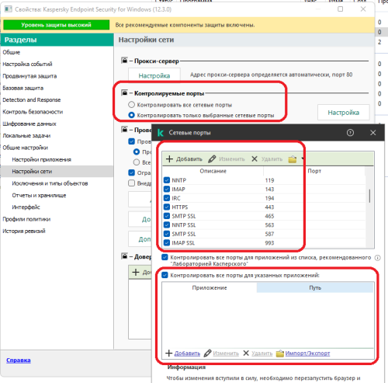Click the lock icon beside Контролируемые порты
This screenshot has width=388, height=383.
click(125, 92)
